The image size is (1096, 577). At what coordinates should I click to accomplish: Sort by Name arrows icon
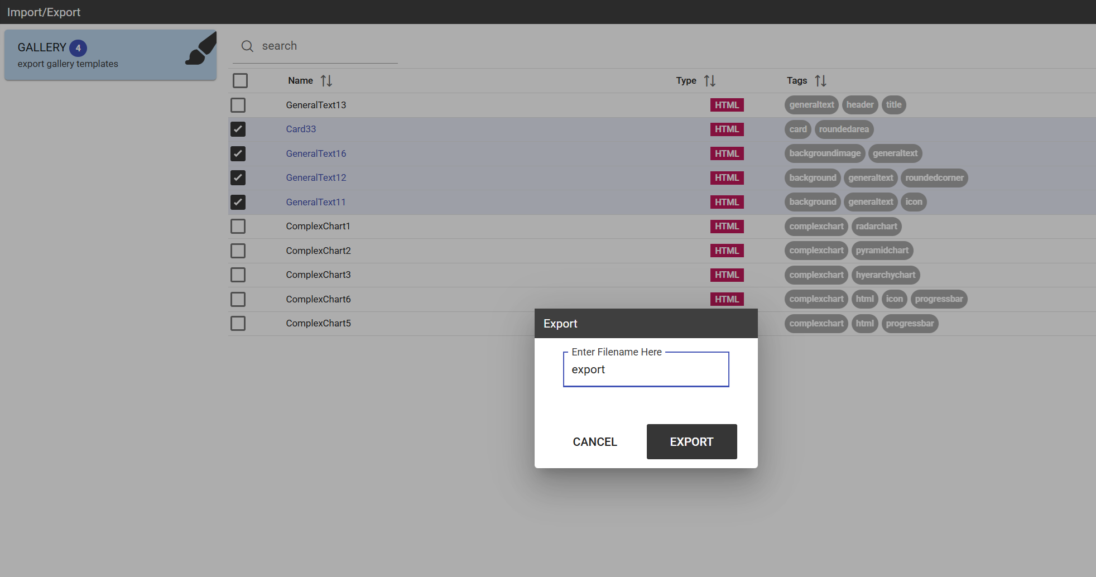point(326,81)
